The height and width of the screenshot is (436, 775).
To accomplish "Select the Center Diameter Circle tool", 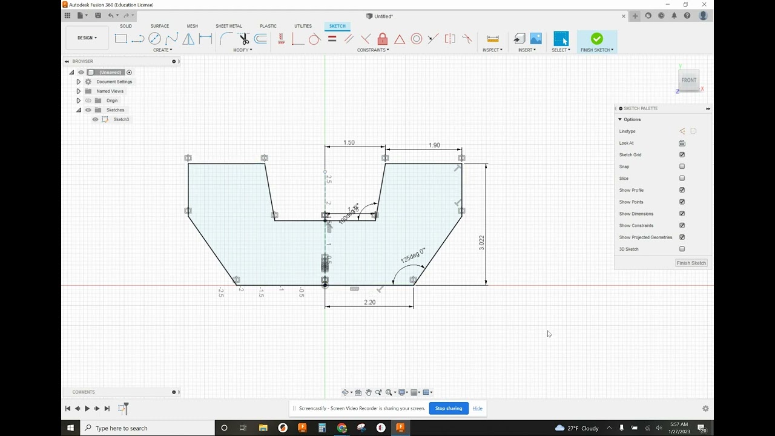I will coord(154,39).
